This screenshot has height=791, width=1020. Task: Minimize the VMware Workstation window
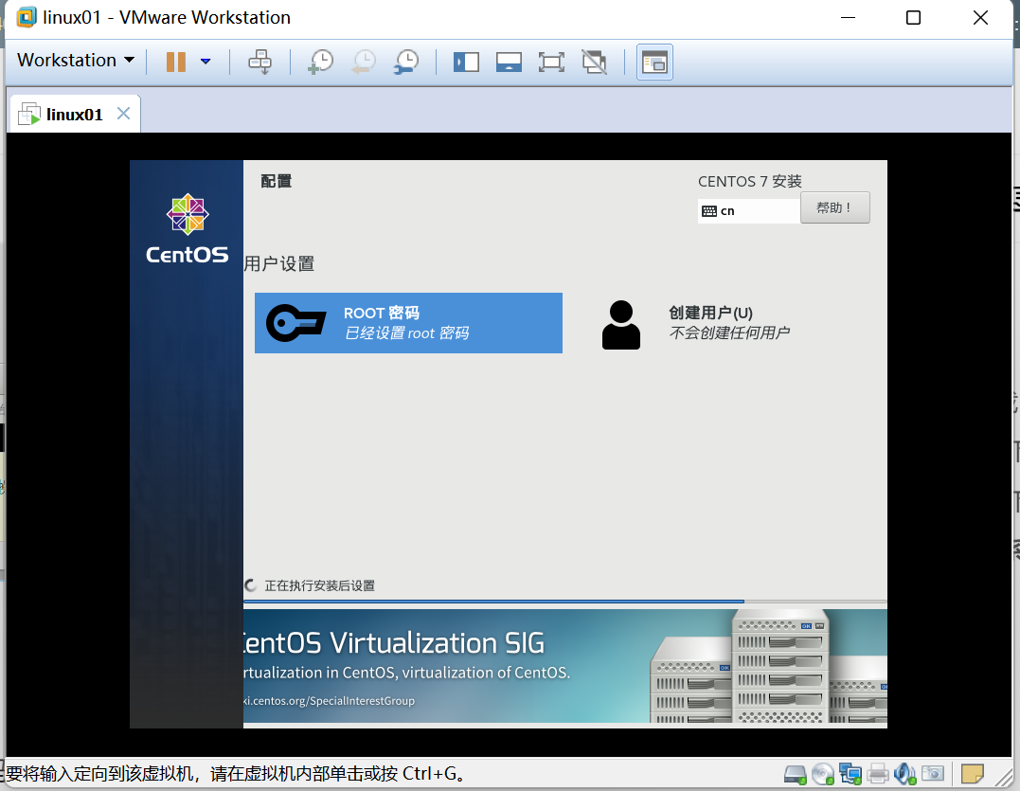(848, 18)
